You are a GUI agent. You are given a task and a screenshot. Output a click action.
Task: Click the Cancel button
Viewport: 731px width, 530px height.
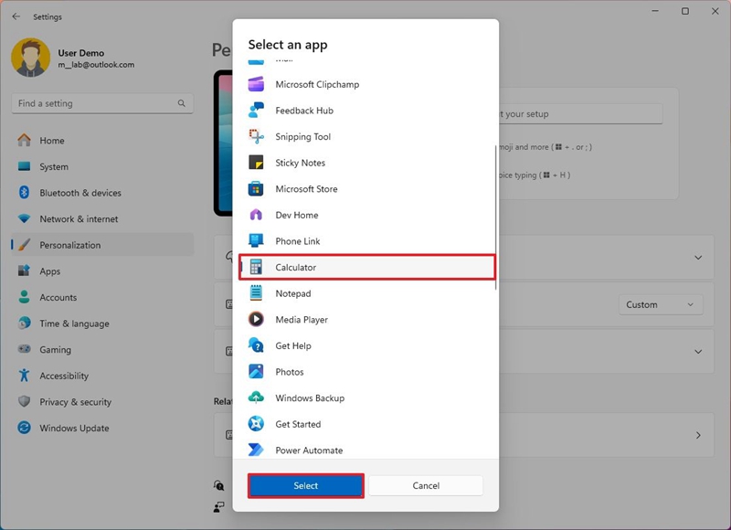(x=426, y=486)
